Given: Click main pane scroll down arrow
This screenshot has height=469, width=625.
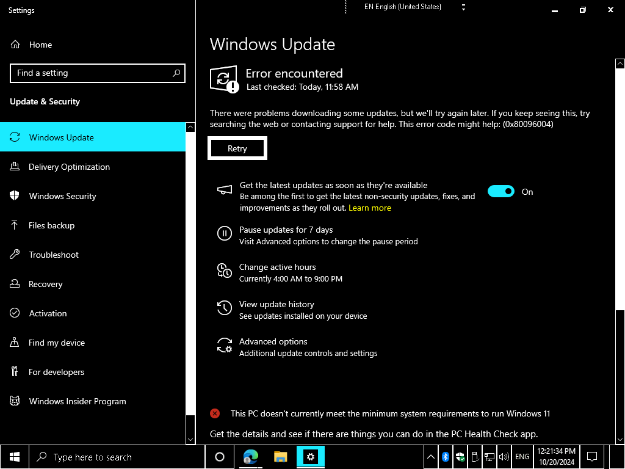Looking at the screenshot, I should click(x=620, y=439).
